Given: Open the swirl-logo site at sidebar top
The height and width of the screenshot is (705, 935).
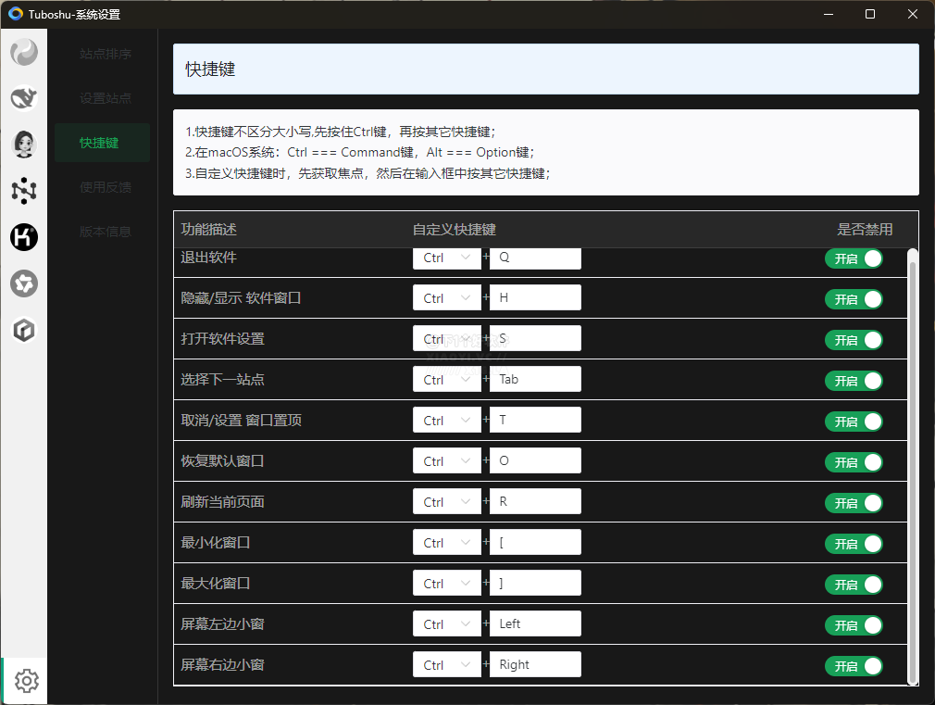Looking at the screenshot, I should point(24,53).
